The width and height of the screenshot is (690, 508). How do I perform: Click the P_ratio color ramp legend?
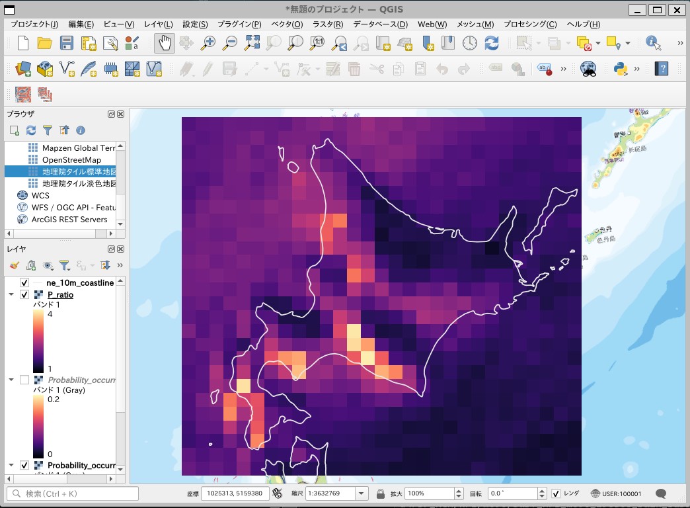38,341
